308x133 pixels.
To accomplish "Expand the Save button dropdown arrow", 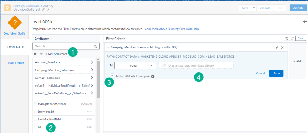I will click(x=254, y=8).
